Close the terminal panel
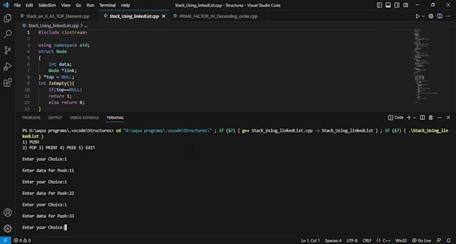The height and width of the screenshot is (244, 456). pyautogui.click(x=448, y=117)
